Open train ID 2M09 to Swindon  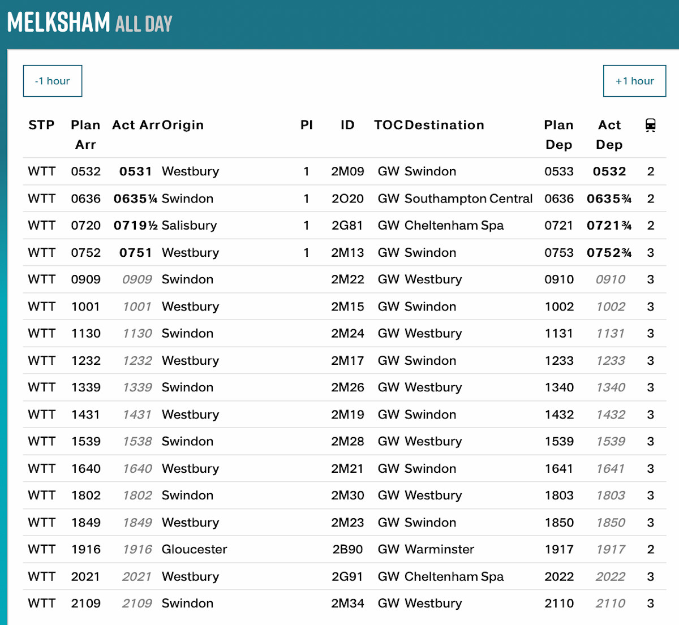pos(347,171)
